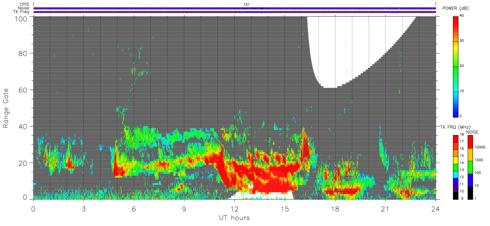Viewport: 490px width, 226px height.
Task: Select the CPID value 151
Action: [247, 4]
